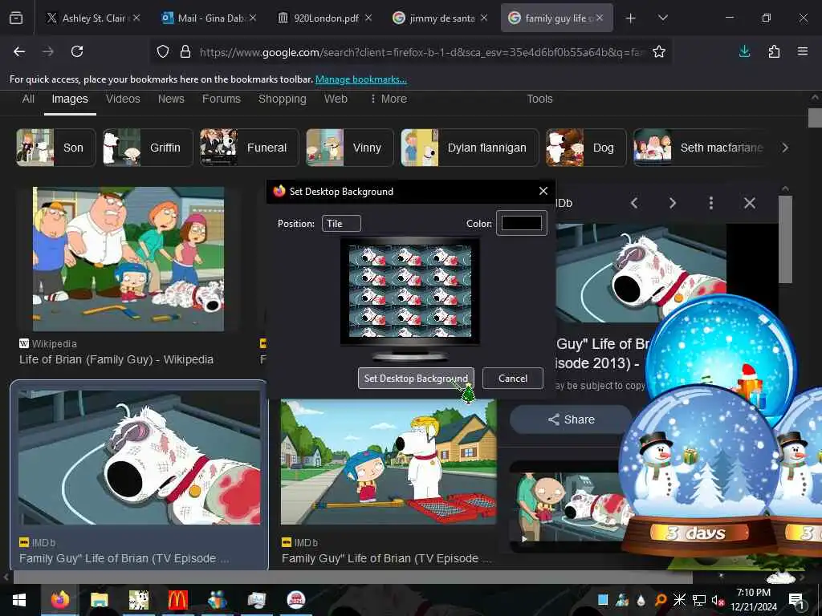Bookmark this page with the star icon

pos(659,51)
